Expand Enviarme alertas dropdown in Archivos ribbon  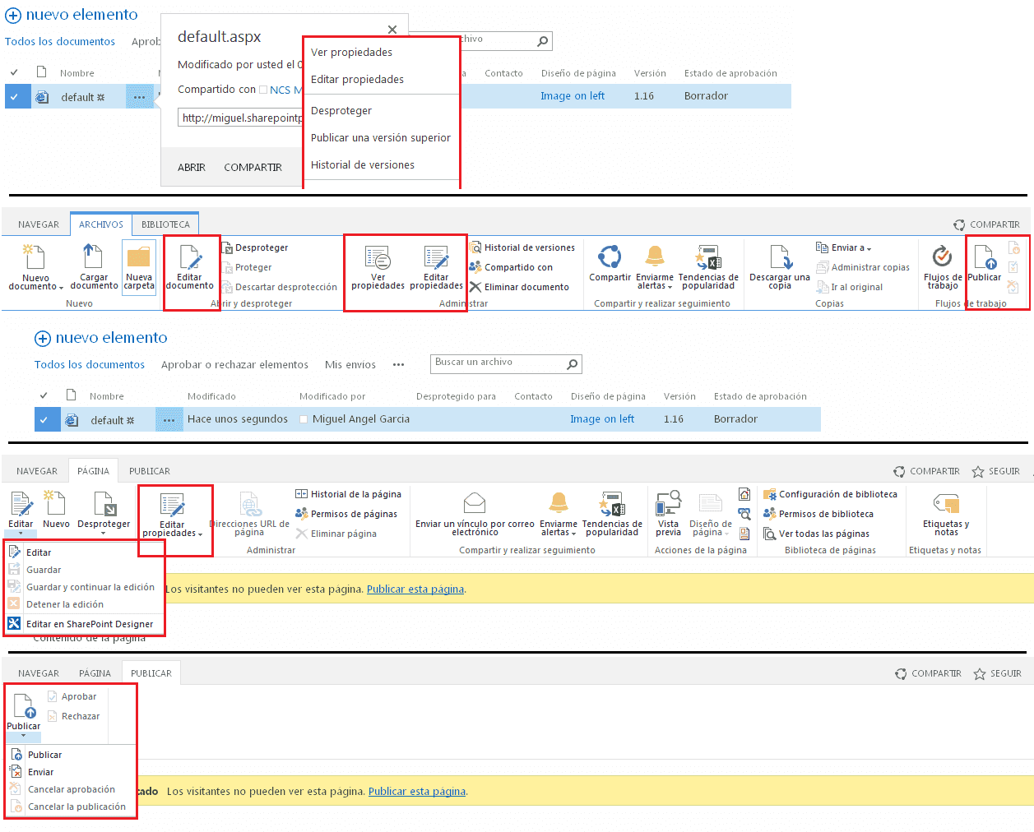click(670, 287)
